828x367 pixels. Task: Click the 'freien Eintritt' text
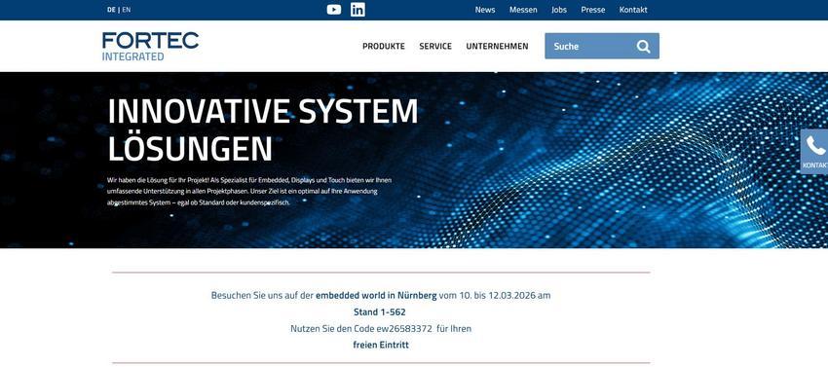[x=381, y=345]
